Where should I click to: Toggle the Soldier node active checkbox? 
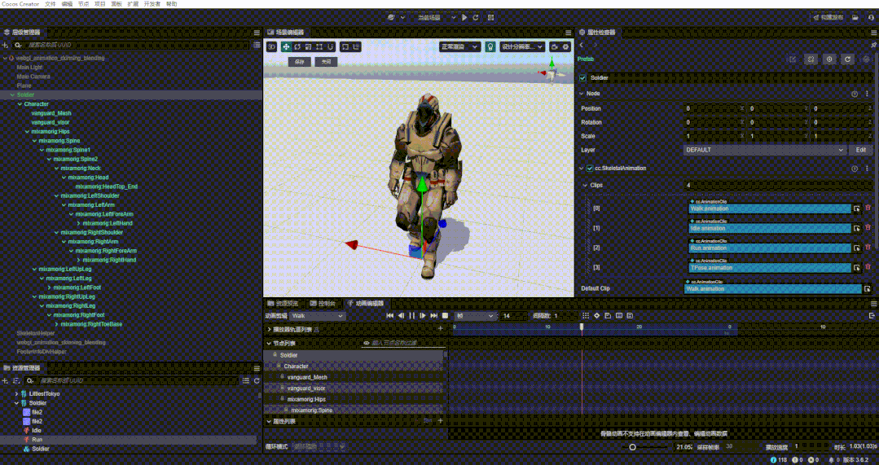(583, 78)
